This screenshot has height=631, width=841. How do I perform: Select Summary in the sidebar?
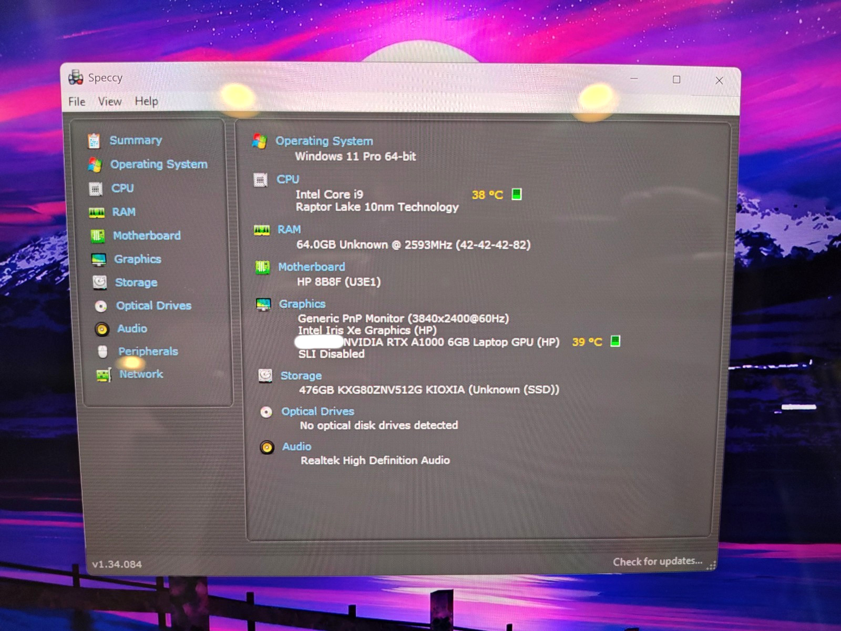pyautogui.click(x=136, y=140)
